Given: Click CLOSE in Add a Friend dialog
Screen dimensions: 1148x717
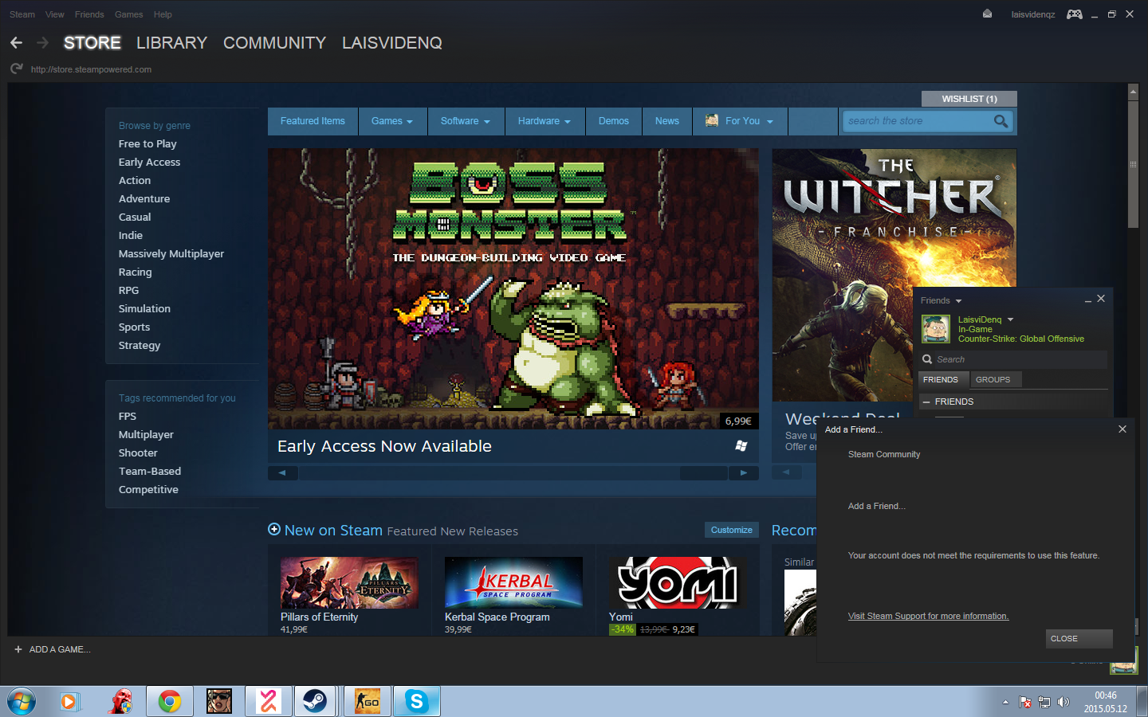Looking at the screenshot, I should click(x=1079, y=639).
